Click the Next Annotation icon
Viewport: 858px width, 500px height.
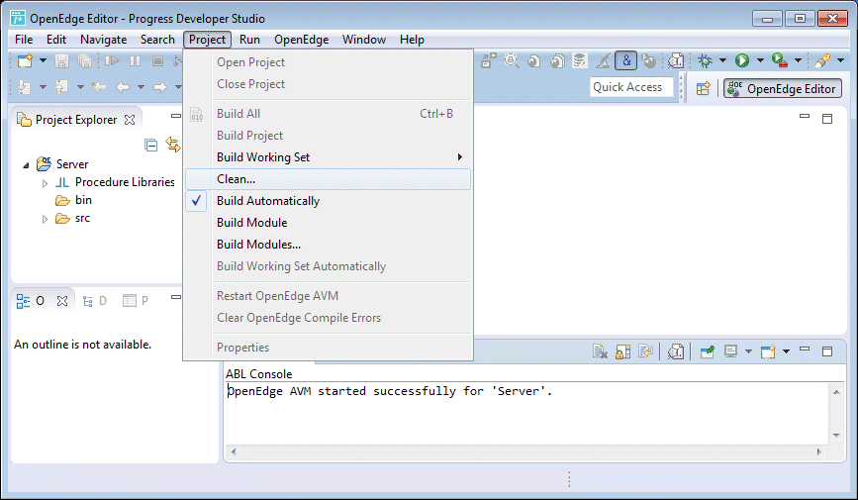coord(24,86)
